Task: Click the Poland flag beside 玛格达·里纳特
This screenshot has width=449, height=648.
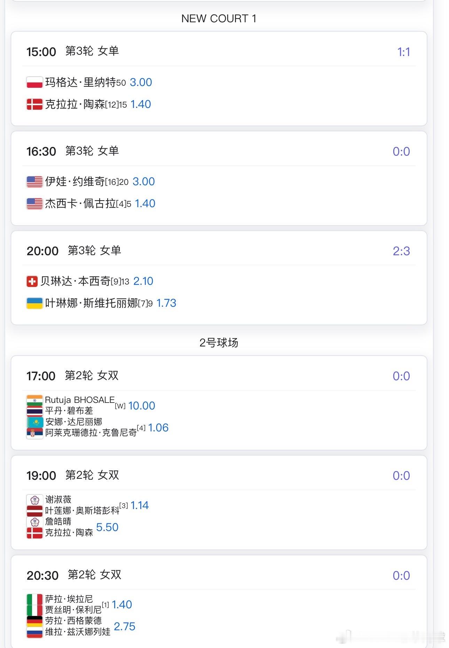Action: point(34,83)
